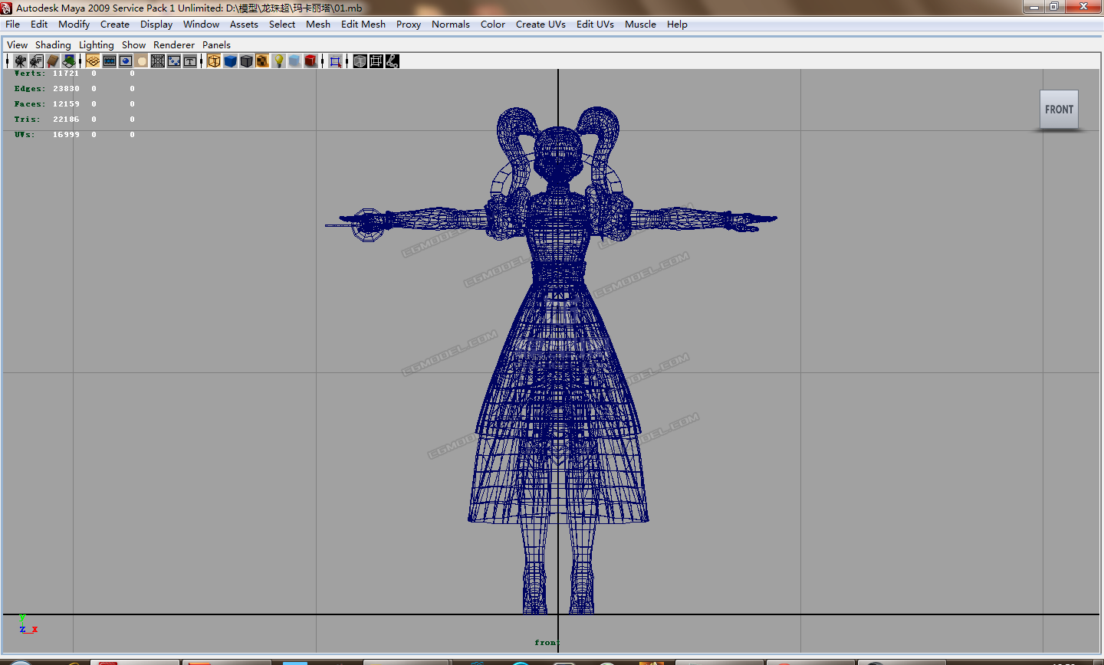Open the Muscle menu
Viewport: 1104px width, 665px height.
coord(640,24)
